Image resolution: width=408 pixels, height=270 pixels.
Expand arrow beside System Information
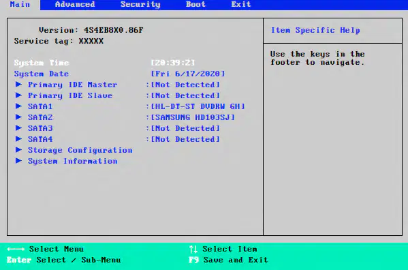[18, 161]
